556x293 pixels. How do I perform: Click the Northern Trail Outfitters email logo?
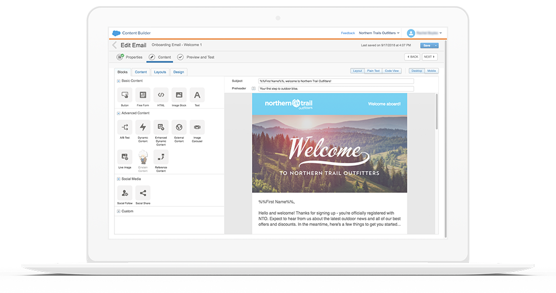[289, 104]
